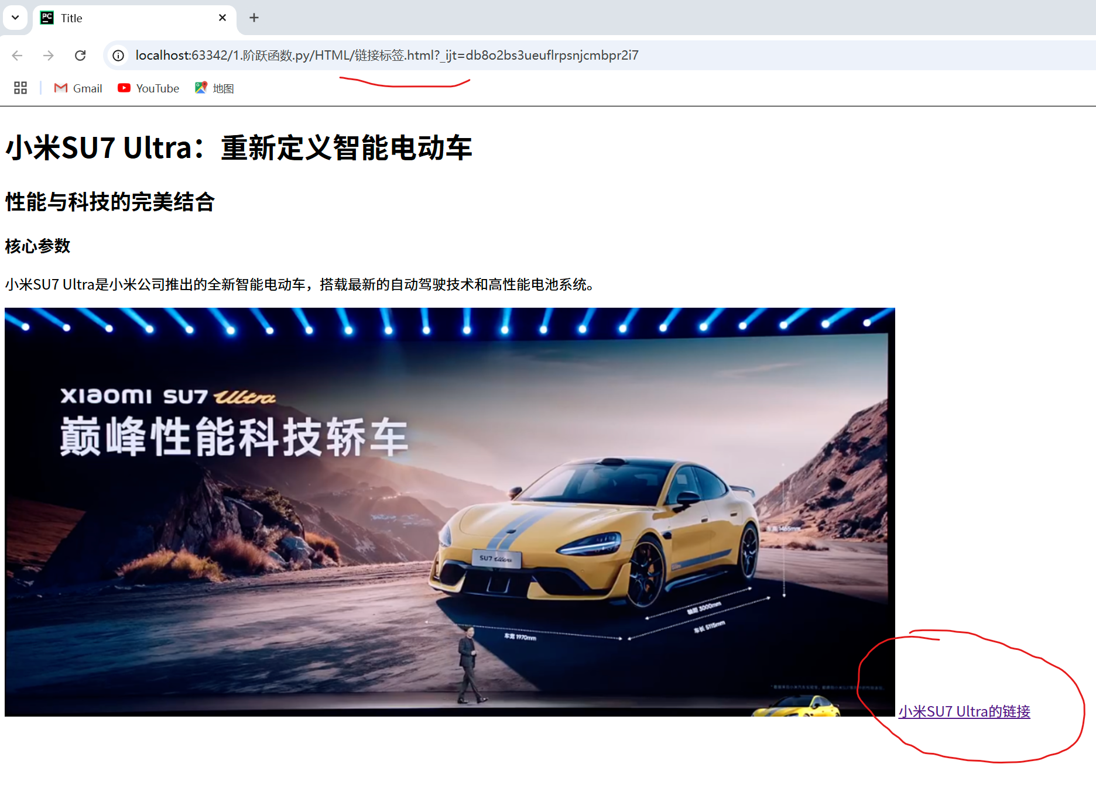Screen dimensions: 1096x795
Task: View site information icon in address bar
Action: point(118,56)
